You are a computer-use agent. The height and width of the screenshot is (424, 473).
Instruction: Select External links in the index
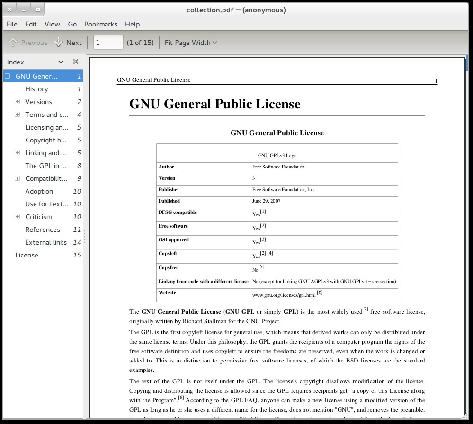coord(46,242)
